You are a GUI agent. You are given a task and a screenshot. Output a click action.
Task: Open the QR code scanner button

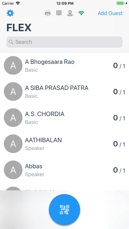tap(64, 210)
